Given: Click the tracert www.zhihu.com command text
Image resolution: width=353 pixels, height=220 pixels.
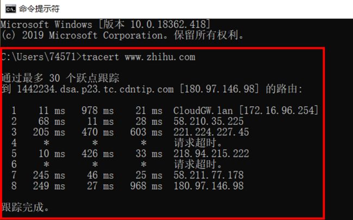Looking at the screenshot, I should click(x=138, y=57).
